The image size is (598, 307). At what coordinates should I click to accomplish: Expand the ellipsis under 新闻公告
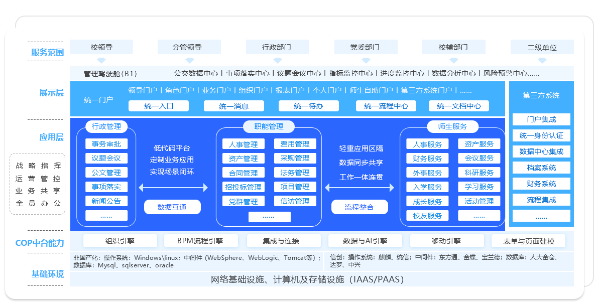[107, 215]
